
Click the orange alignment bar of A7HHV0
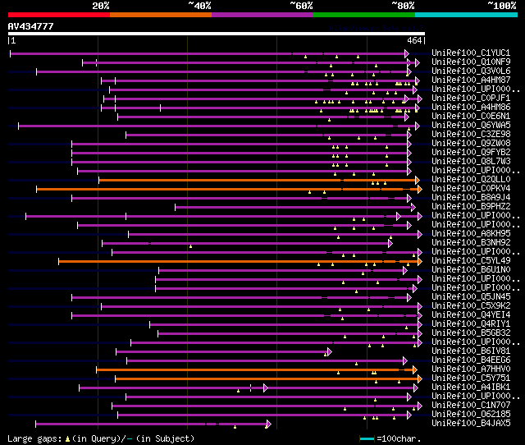tap(257, 370)
